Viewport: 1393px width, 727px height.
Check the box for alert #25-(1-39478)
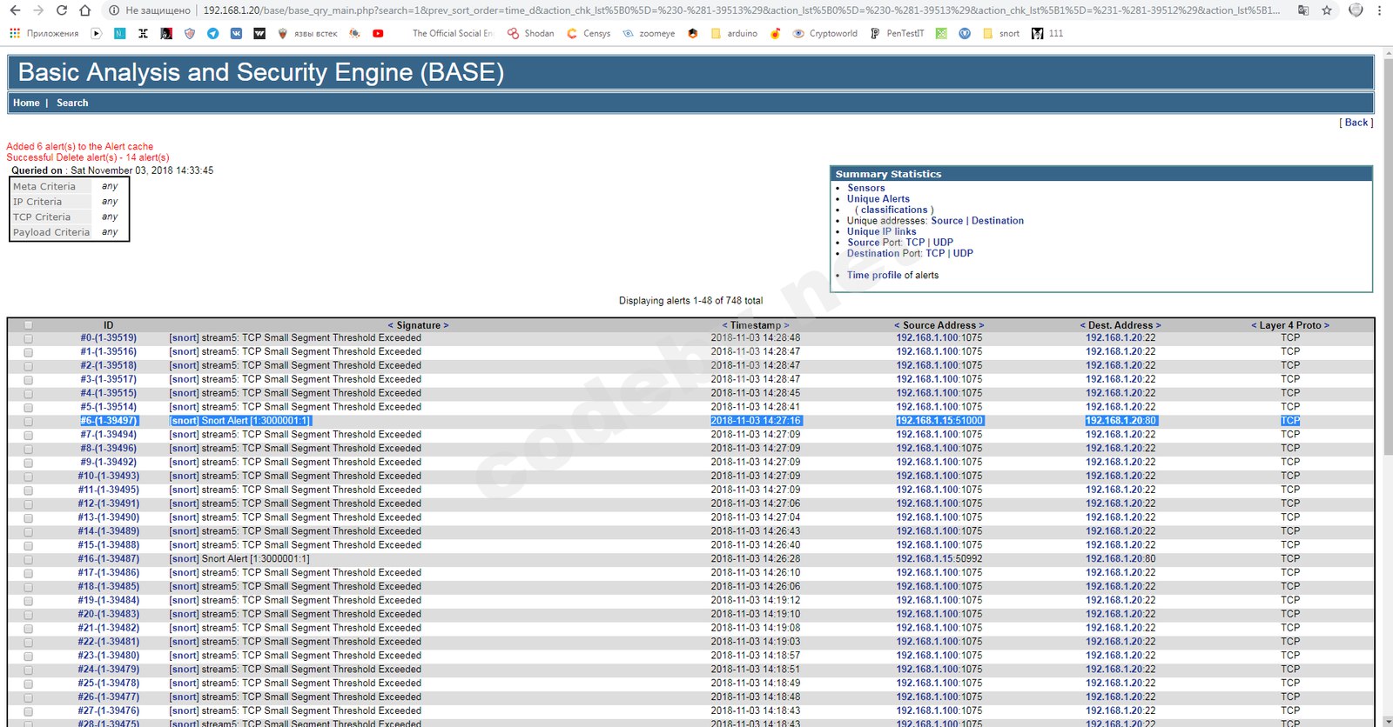pos(28,684)
